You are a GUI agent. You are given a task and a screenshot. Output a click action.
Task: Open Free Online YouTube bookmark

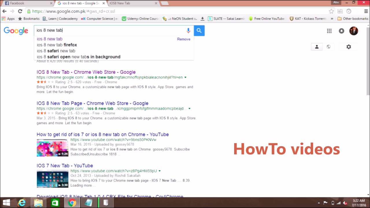[267, 18]
